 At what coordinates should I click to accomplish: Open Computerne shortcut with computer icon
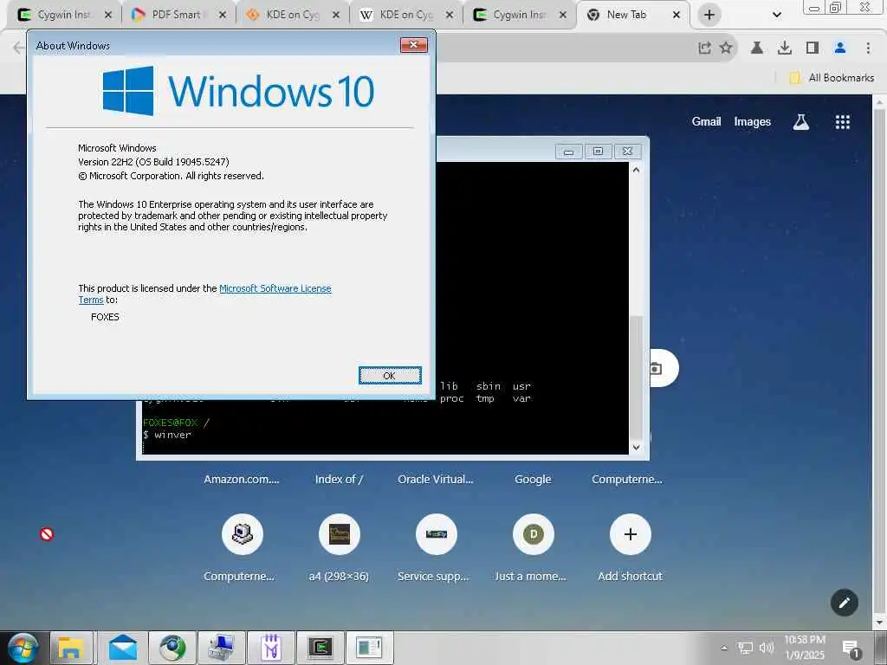pyautogui.click(x=243, y=534)
